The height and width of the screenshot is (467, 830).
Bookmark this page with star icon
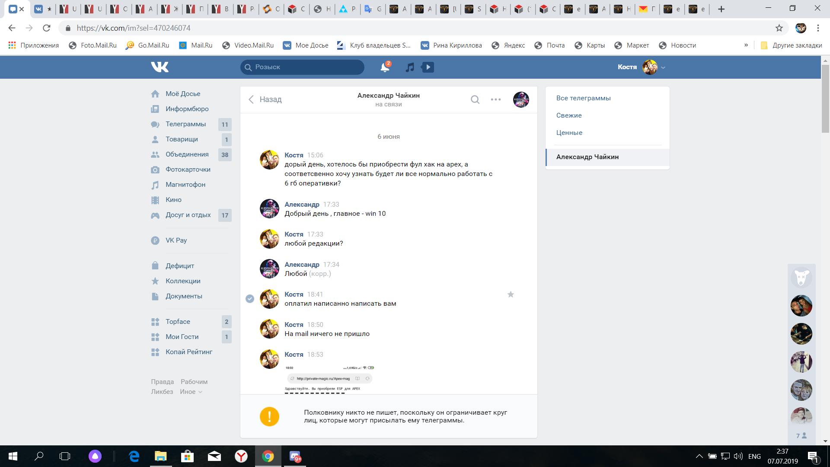click(x=779, y=28)
